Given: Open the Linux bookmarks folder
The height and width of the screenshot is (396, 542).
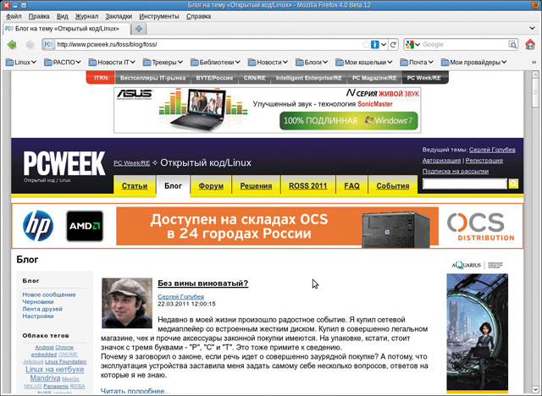Looking at the screenshot, I should [21, 63].
